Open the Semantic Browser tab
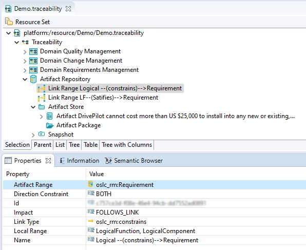The image size is (306, 250). click(134, 161)
